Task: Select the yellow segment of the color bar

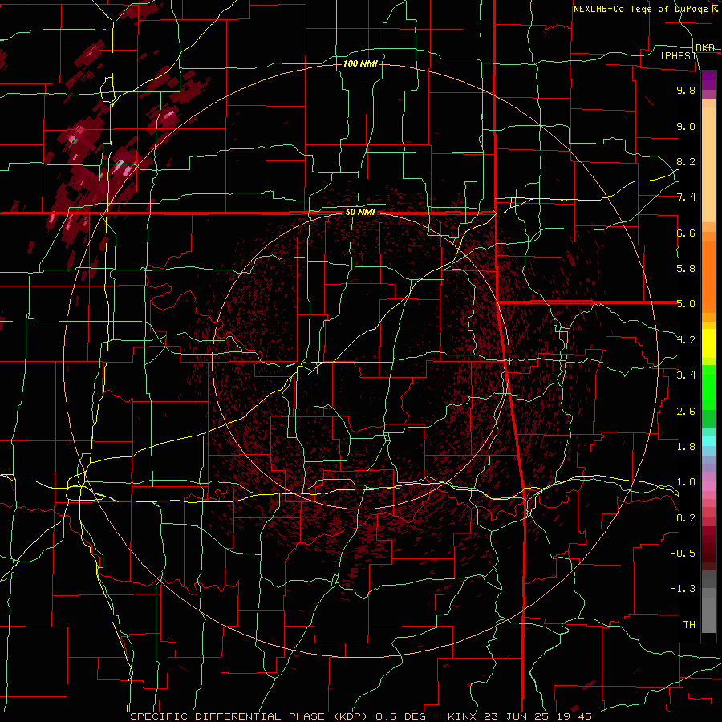Action: [708, 343]
